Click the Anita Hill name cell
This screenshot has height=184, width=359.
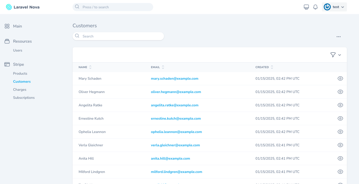click(x=86, y=158)
